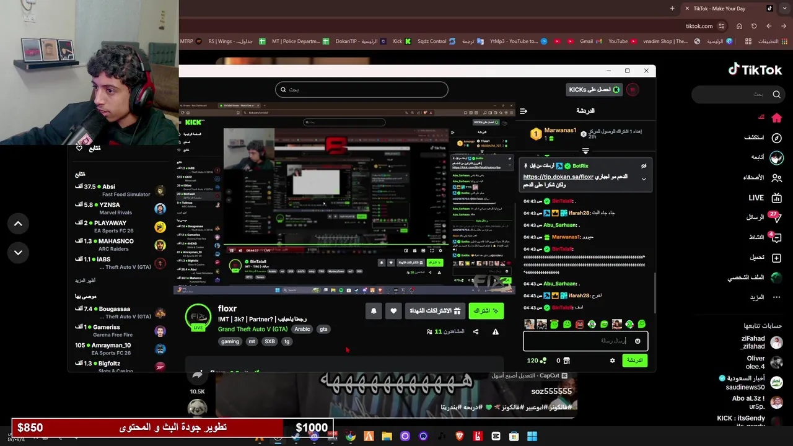Open Gameriss recommended channel
Viewport: 793px width, 446px height.
pos(120,331)
